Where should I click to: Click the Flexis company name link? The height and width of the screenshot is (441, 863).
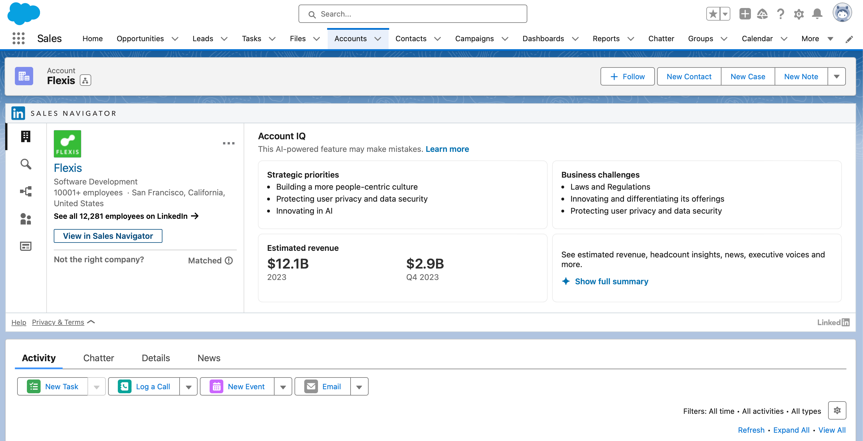pyautogui.click(x=68, y=168)
